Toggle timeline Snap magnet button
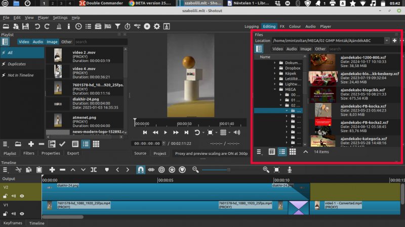Screen dimensions: 405x227 [140, 170]
